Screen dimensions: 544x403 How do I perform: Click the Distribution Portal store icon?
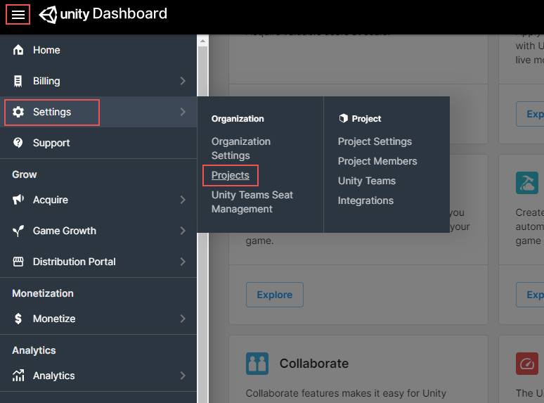[18, 262]
